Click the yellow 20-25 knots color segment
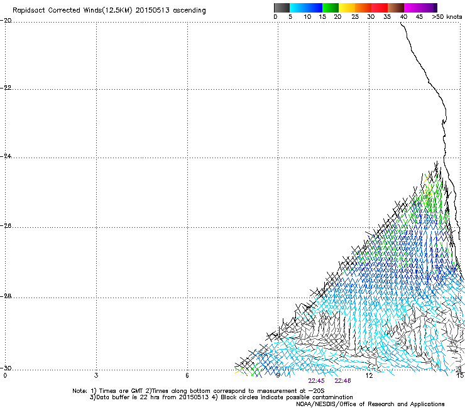465x408 pixels. tap(347, 8)
